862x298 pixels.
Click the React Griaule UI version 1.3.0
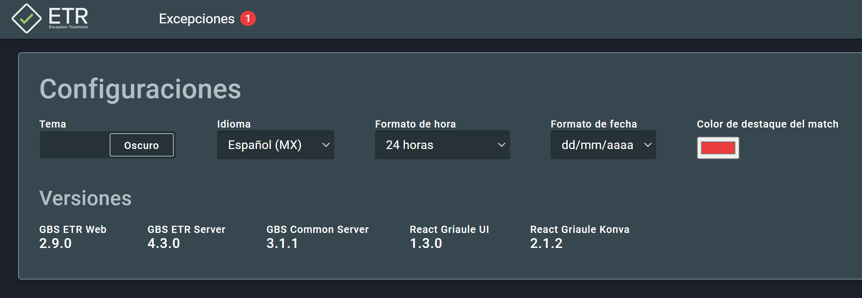click(x=426, y=243)
